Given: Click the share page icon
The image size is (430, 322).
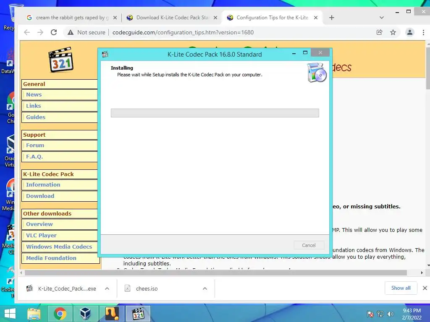Looking at the screenshot, I should (x=380, y=32).
